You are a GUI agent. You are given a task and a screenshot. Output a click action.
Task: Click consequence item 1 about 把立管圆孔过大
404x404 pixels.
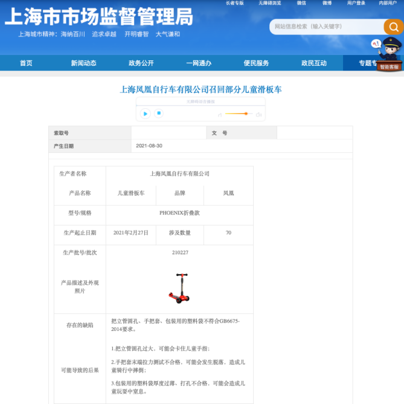click(161, 348)
